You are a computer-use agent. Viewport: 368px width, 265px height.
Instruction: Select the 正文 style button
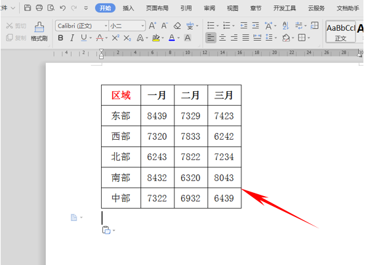(x=340, y=31)
